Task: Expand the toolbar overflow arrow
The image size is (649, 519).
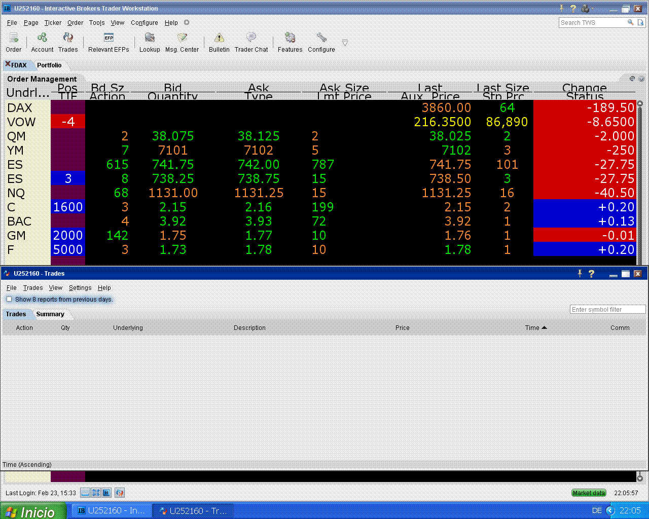Action: pos(345,43)
